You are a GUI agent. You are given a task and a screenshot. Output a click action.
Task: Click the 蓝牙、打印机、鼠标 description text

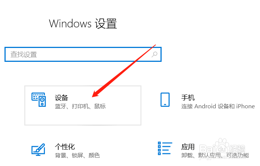click(80, 106)
